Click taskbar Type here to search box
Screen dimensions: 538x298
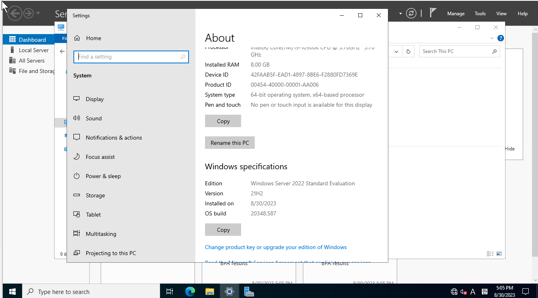point(91,292)
